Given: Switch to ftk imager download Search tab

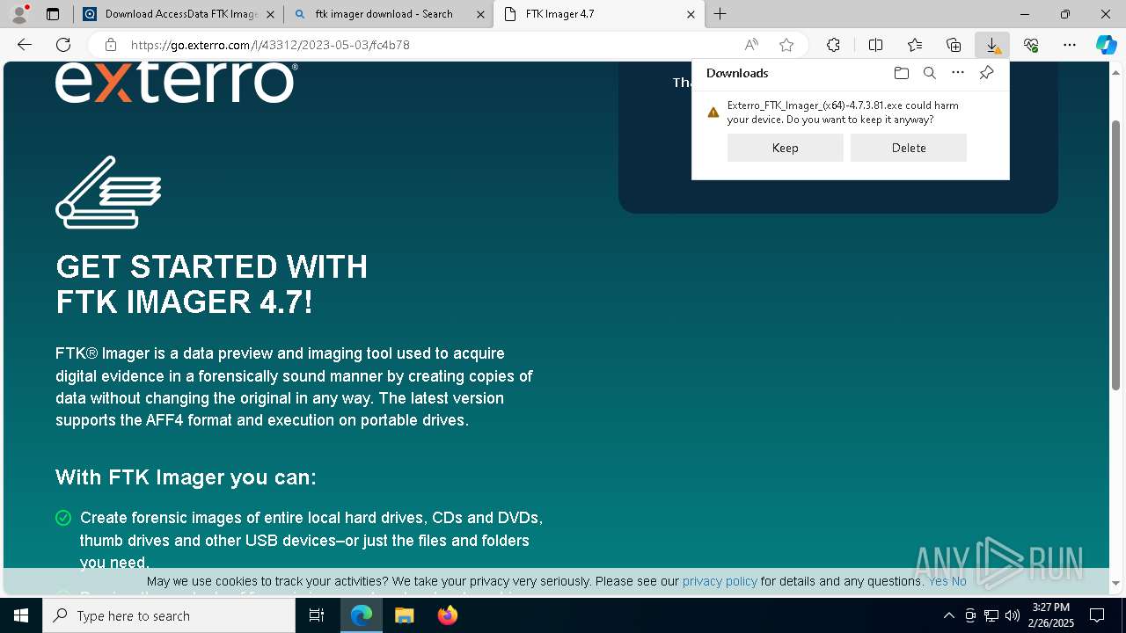Looking at the screenshot, I should [x=383, y=14].
